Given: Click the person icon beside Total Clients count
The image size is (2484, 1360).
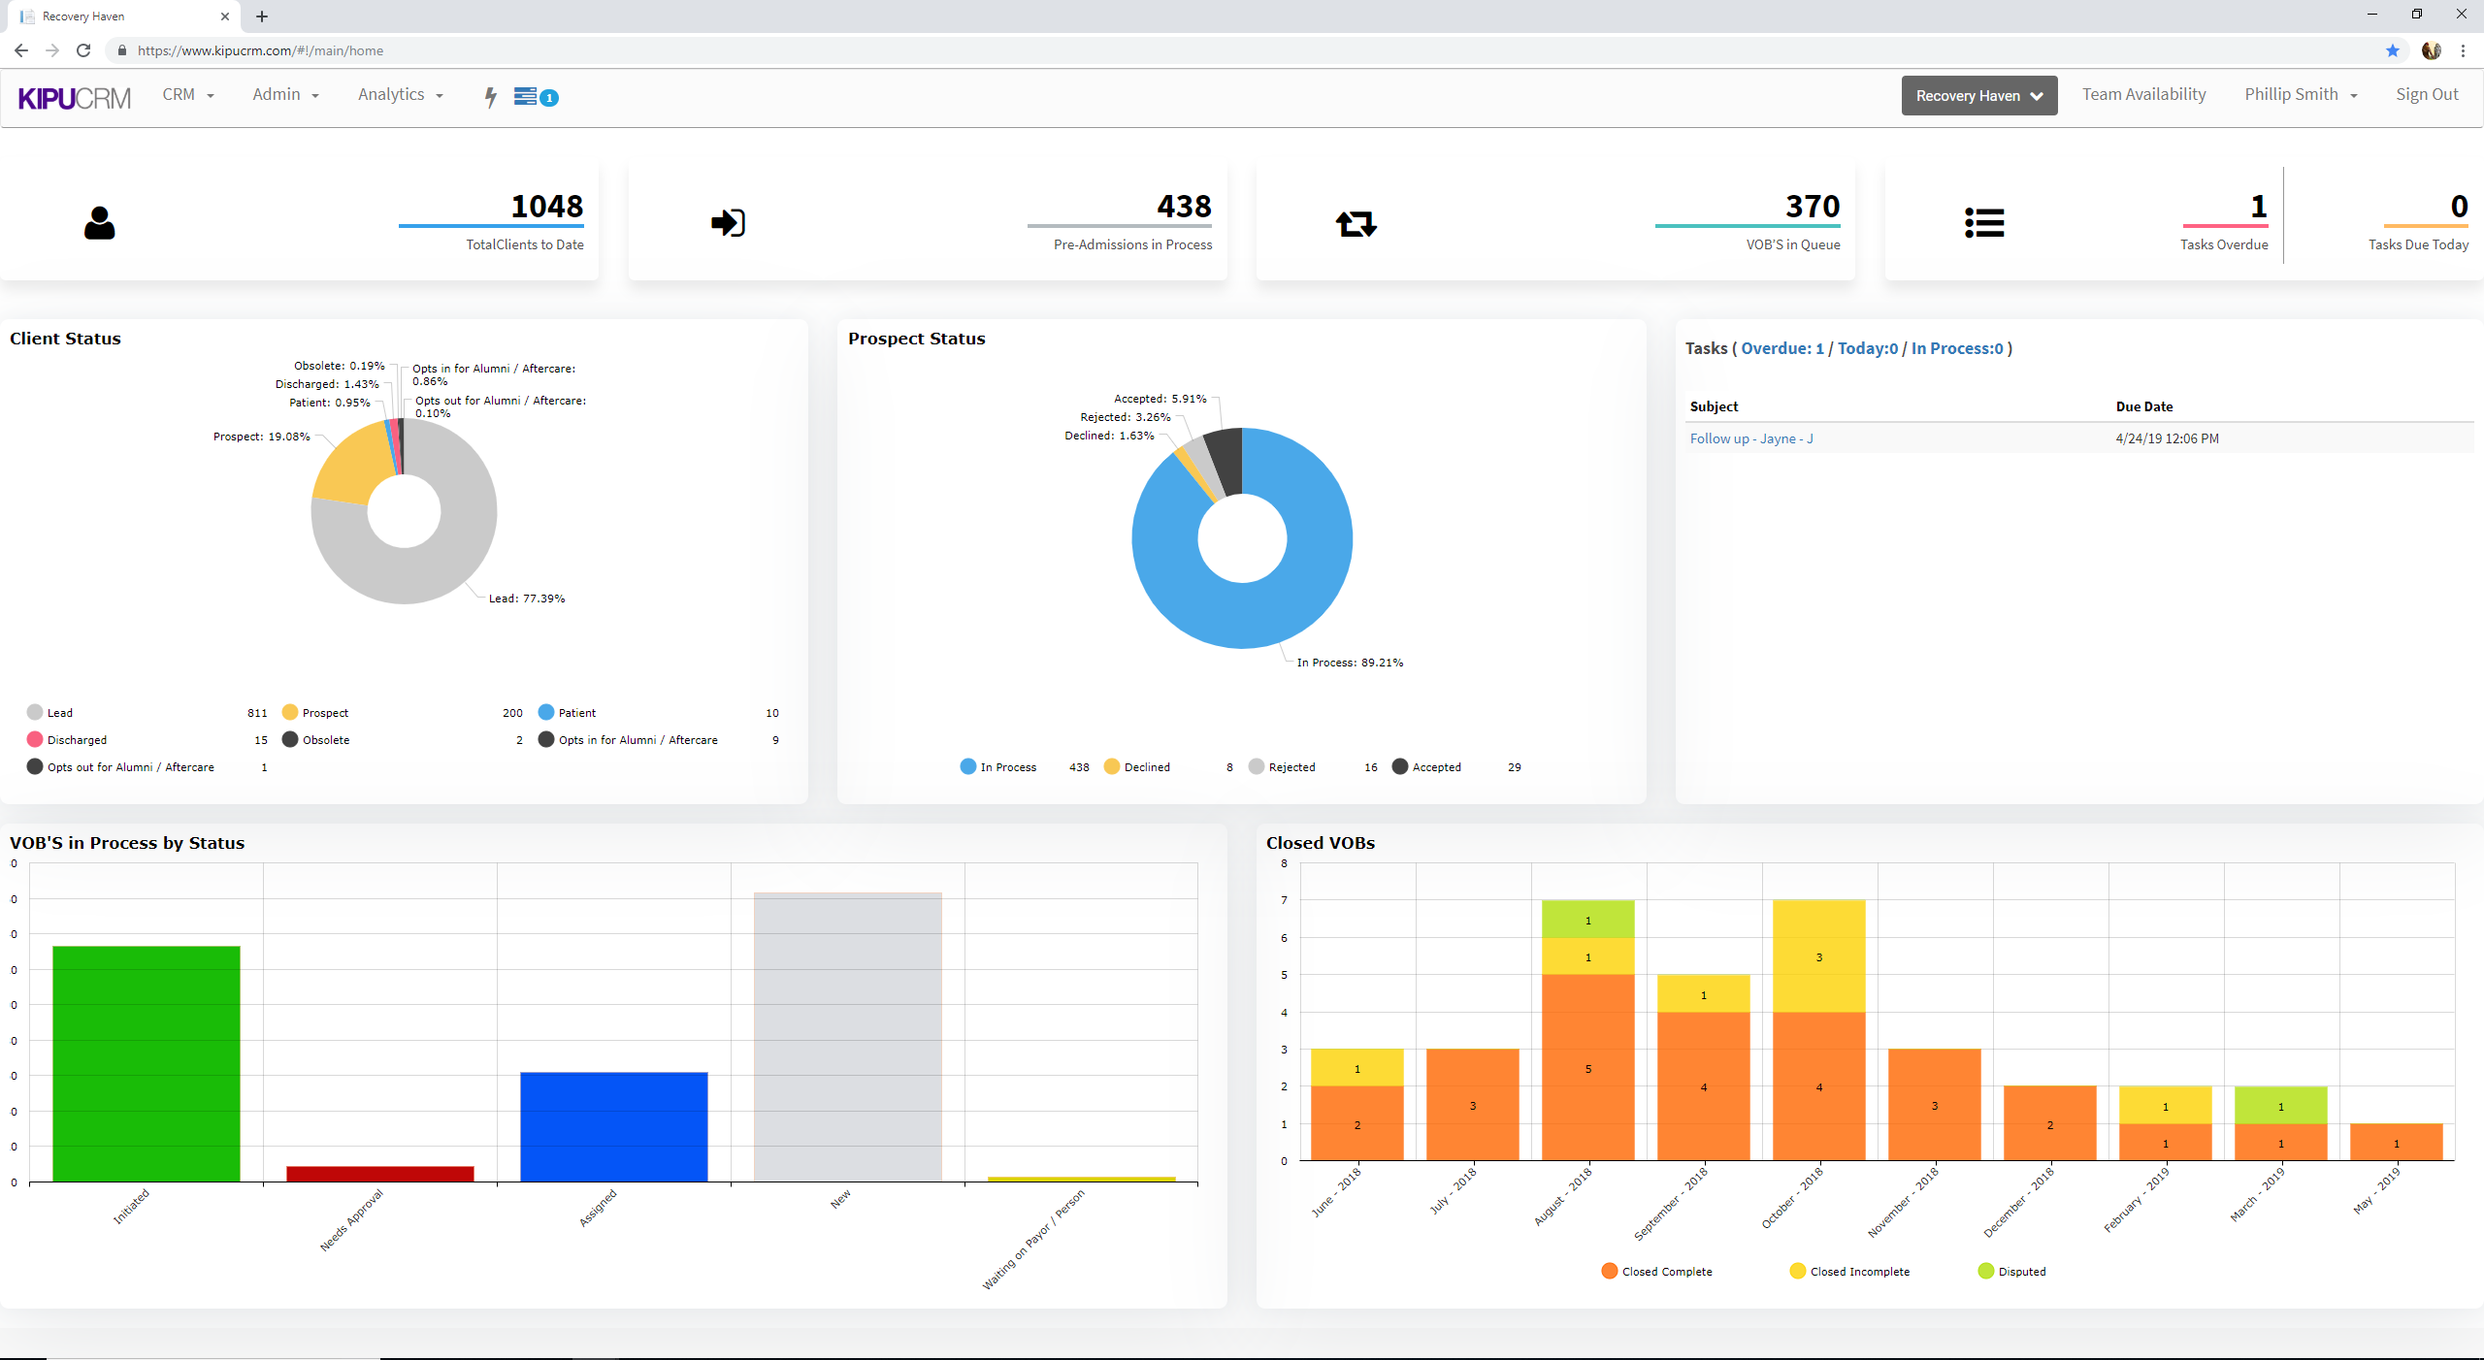Looking at the screenshot, I should coord(100,223).
